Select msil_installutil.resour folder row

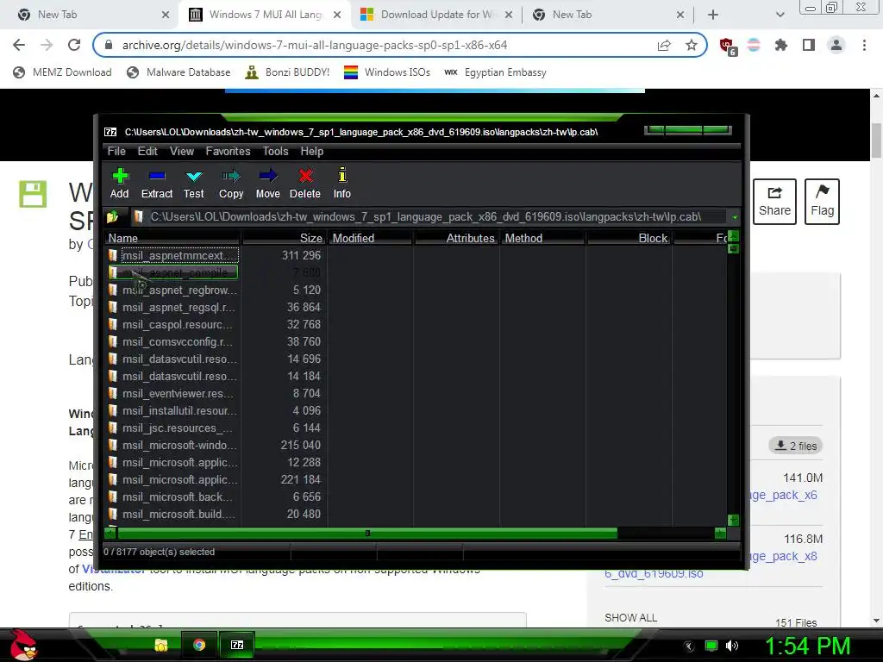(173, 411)
